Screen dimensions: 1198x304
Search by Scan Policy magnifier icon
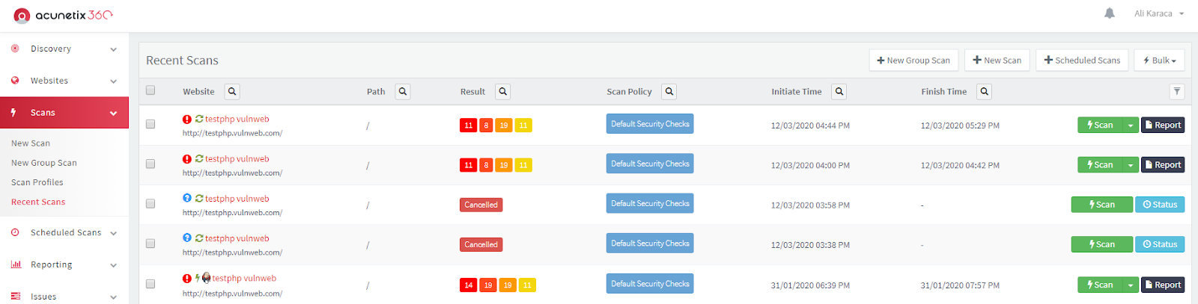click(x=669, y=91)
